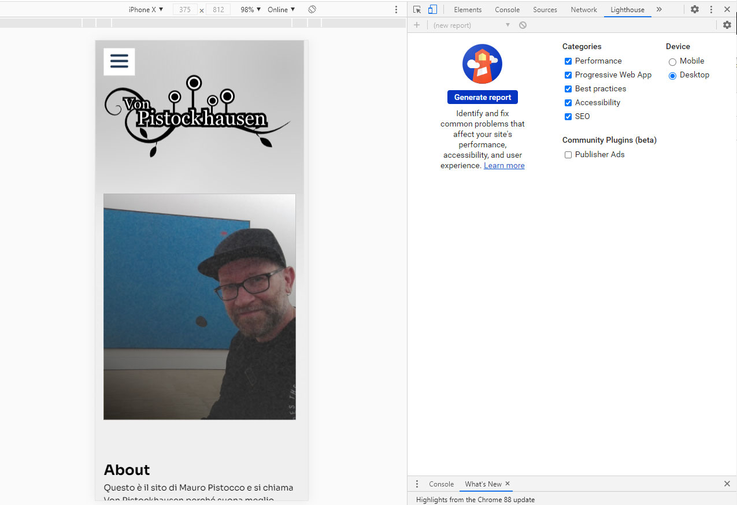737x505 pixels.
Task: Uncheck the Accessibility checkbox
Action: point(568,103)
